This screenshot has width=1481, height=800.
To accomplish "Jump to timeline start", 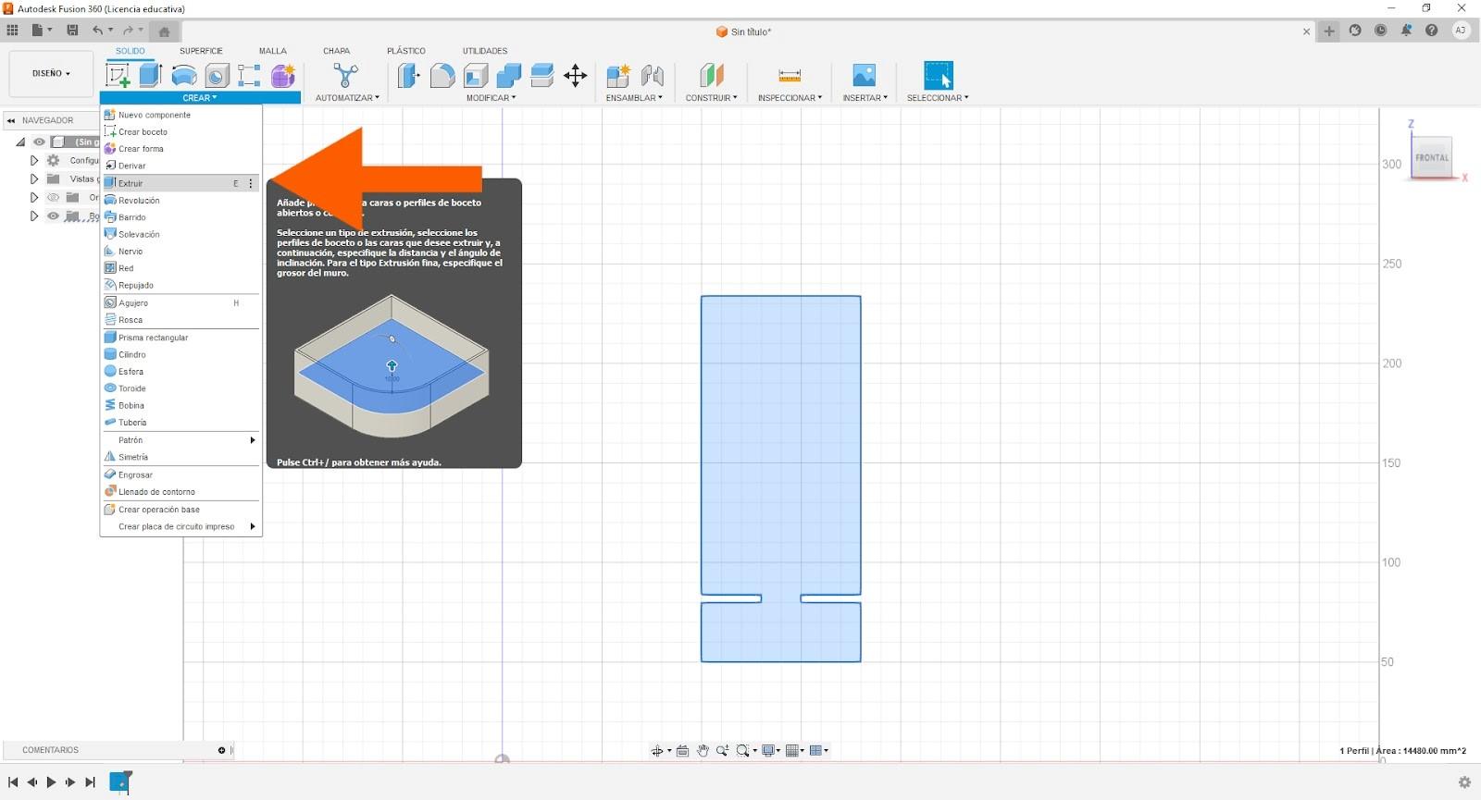I will [x=13, y=782].
